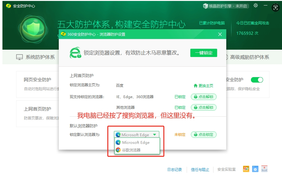Click the 未锁定 status text
The height and width of the screenshot is (181, 282).
(x=180, y=134)
